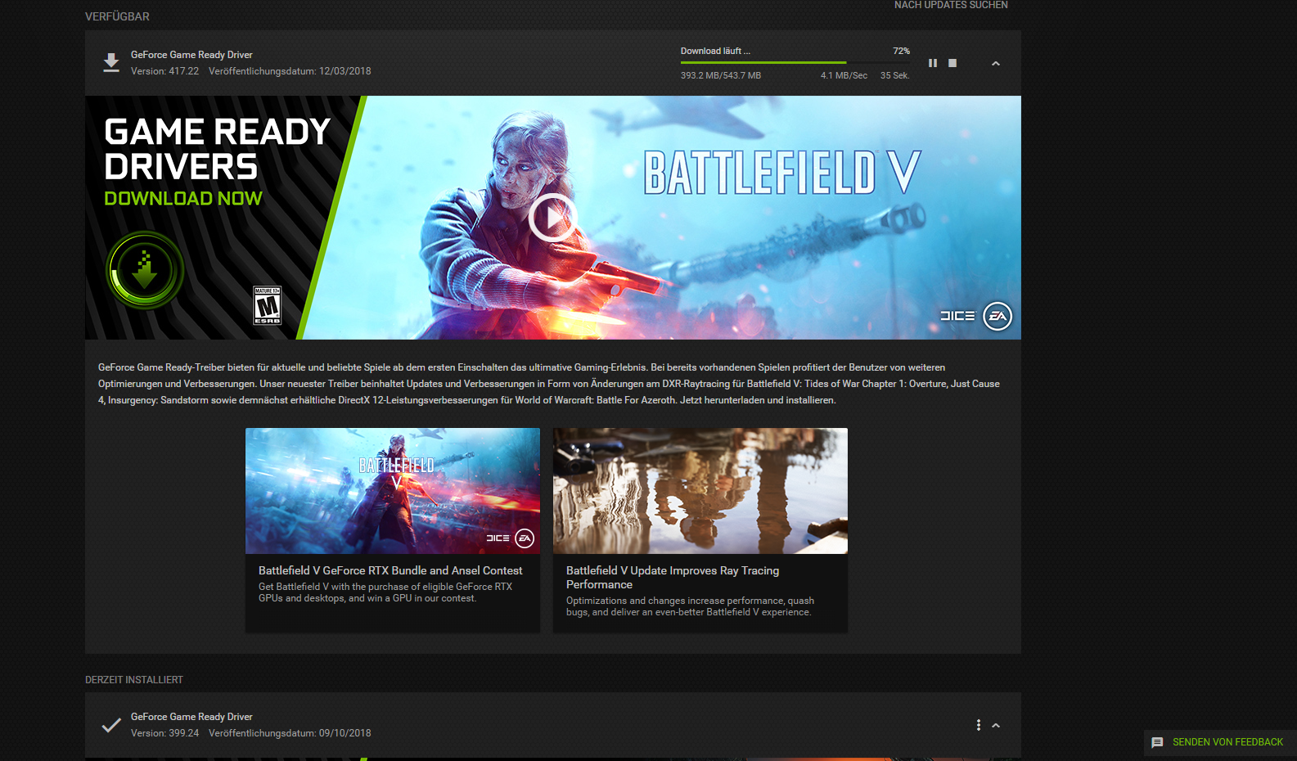The image size is (1297, 761).
Task: Click the 'VERFÜGBAR' section heading
Action: tap(117, 16)
